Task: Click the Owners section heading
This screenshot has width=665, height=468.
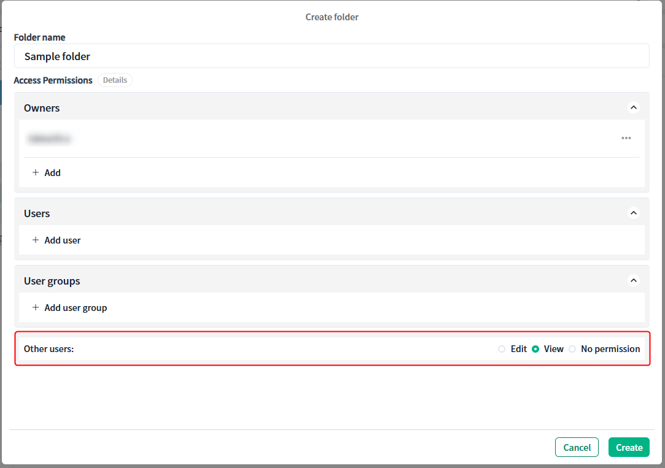Action: [42, 108]
